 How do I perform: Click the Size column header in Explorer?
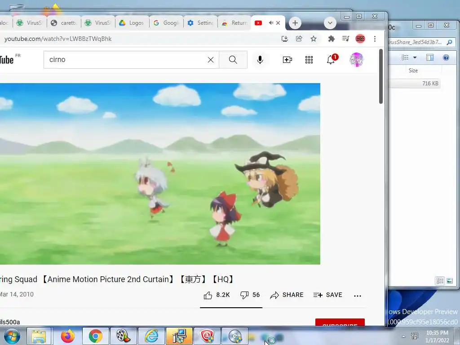[x=413, y=71]
